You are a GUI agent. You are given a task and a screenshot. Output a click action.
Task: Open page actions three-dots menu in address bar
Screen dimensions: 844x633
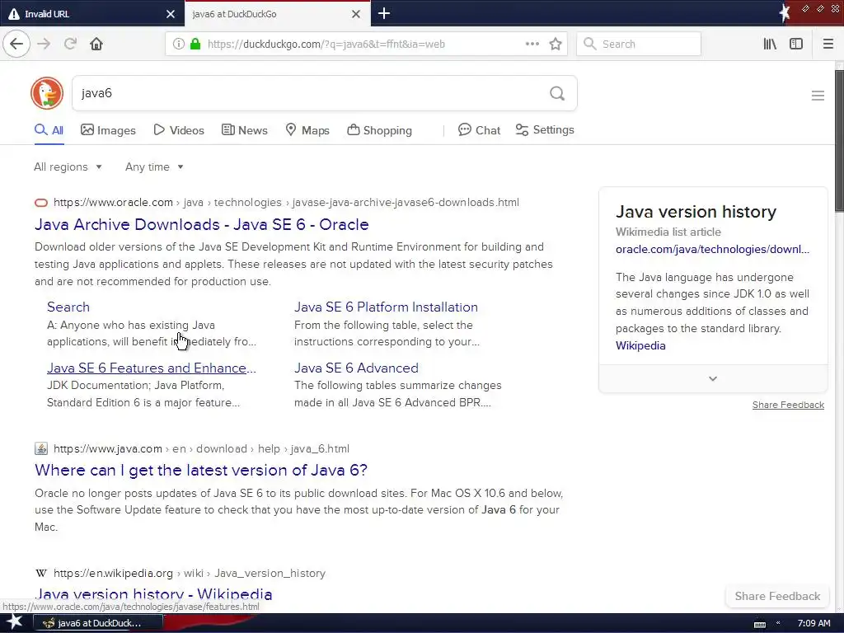(532, 45)
